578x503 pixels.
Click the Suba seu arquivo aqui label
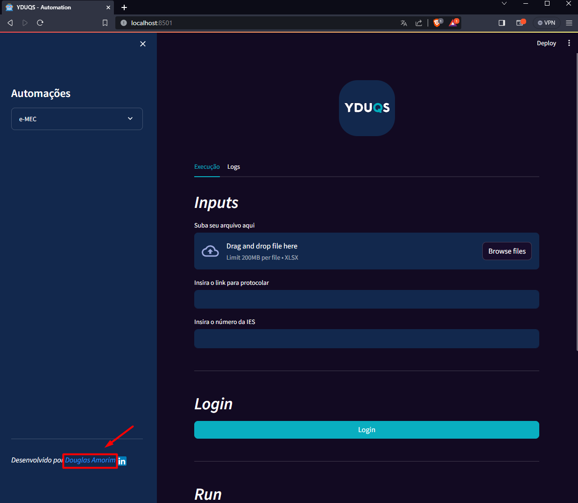(225, 226)
